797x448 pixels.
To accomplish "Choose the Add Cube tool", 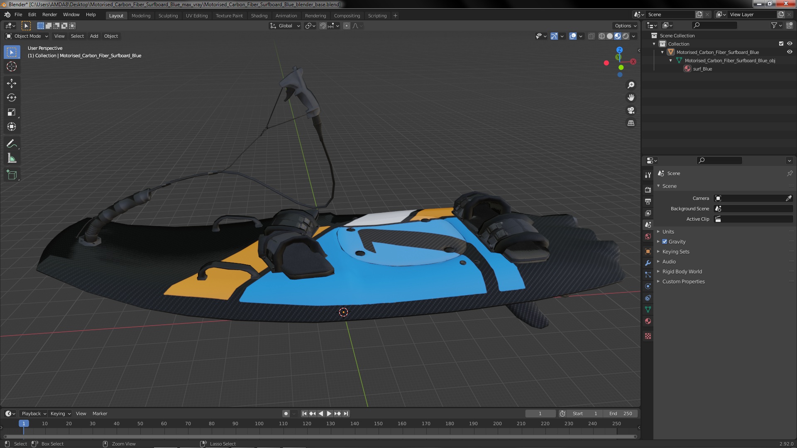I will [x=12, y=175].
